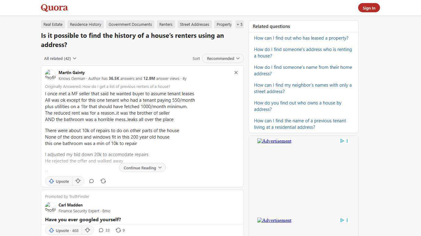Image resolution: width=421 pixels, height=236 pixels.
Task: Select the Real Estate topic tab
Action: (53, 24)
